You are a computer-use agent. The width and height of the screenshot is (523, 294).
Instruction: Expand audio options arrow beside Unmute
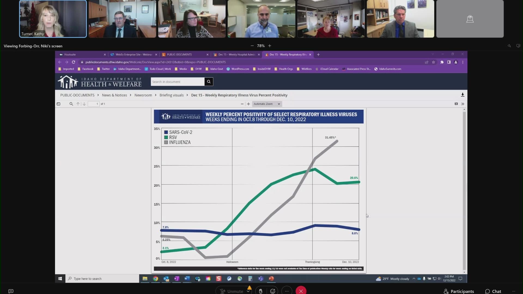248,291
